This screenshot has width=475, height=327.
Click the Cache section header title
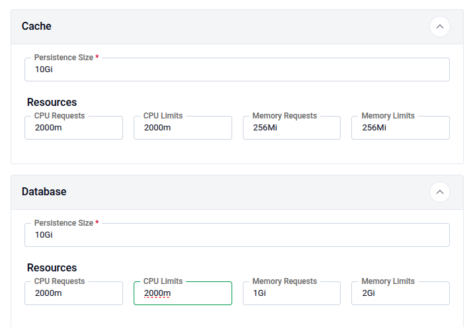point(36,26)
